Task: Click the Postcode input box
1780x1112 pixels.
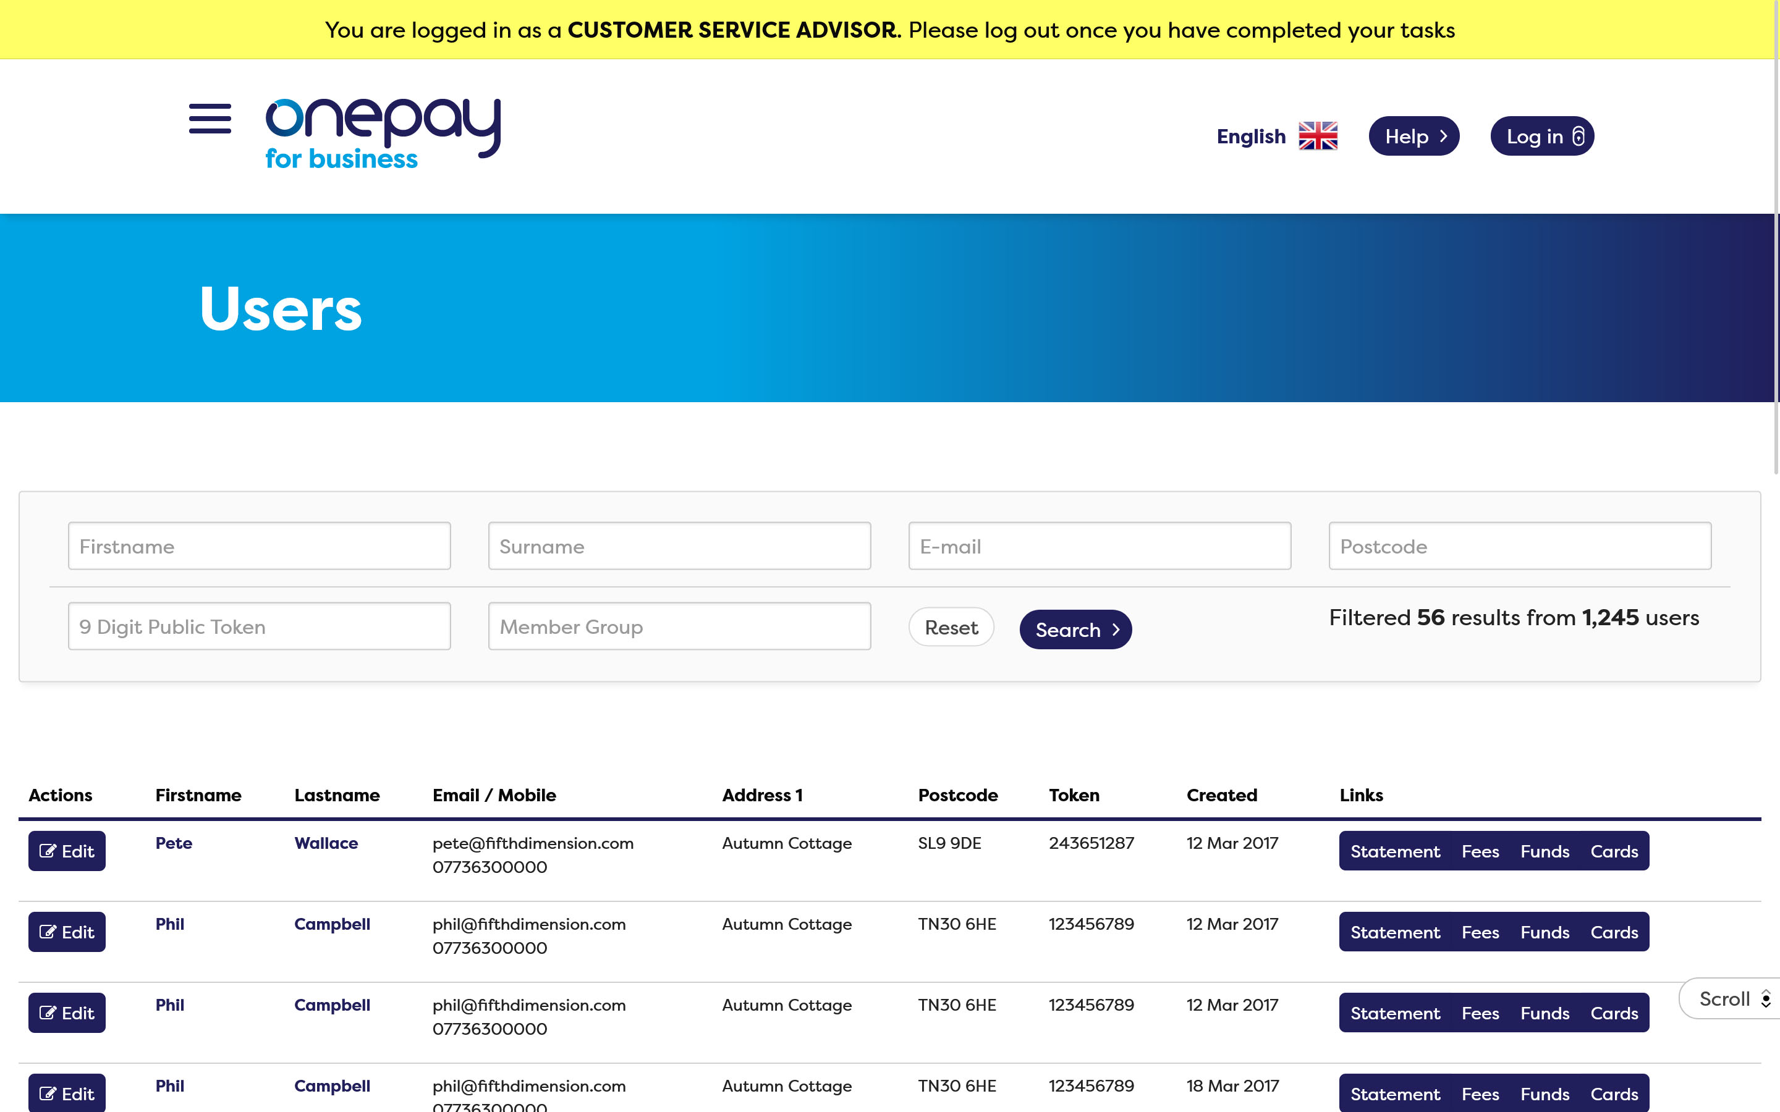Action: [1519, 547]
